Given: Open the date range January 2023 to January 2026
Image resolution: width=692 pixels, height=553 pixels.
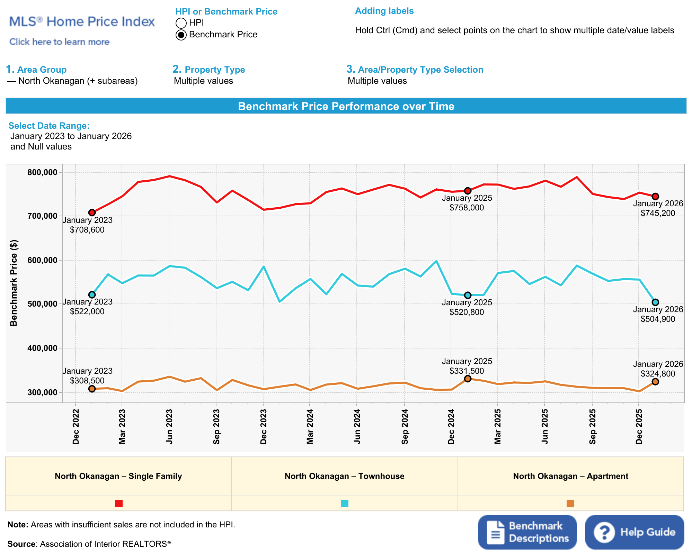Looking at the screenshot, I should (x=71, y=141).
